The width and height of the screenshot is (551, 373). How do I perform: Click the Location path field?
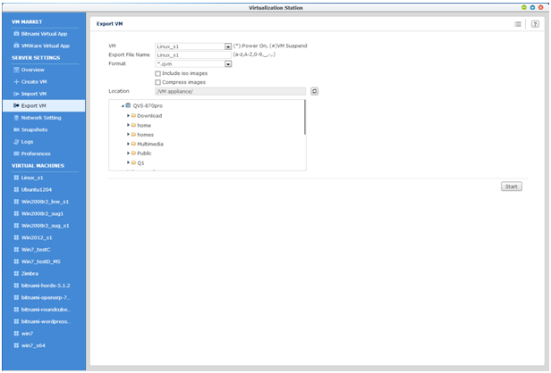(x=230, y=92)
